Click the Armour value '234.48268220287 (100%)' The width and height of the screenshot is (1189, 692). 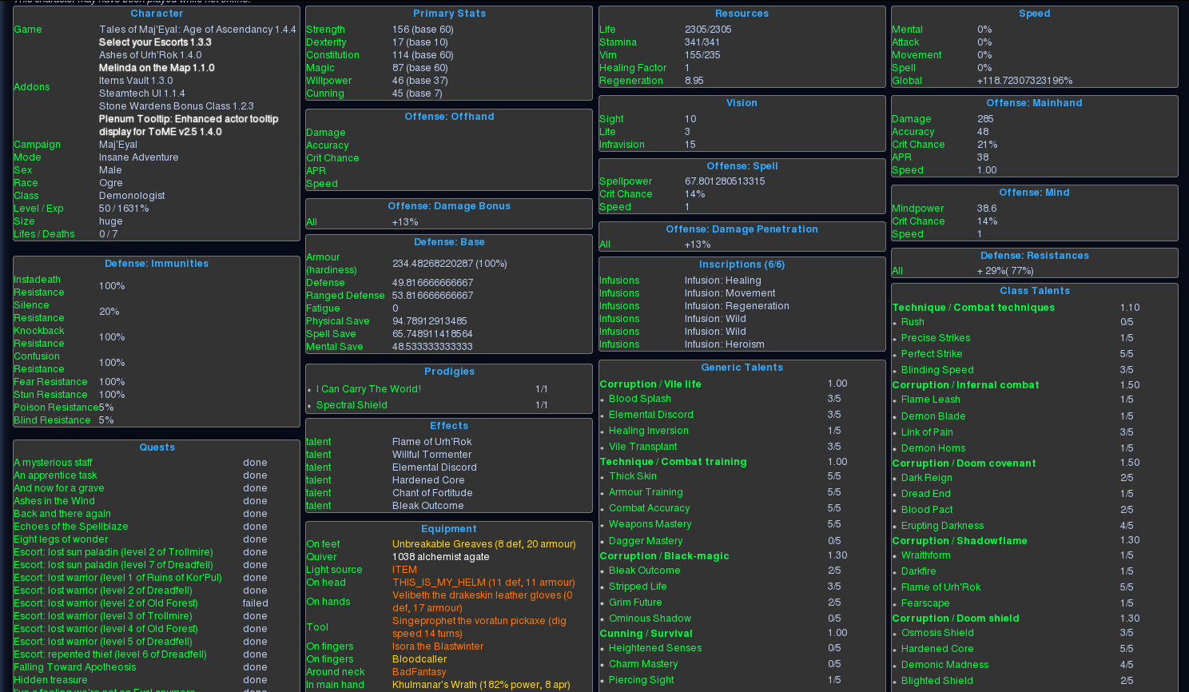(x=450, y=264)
